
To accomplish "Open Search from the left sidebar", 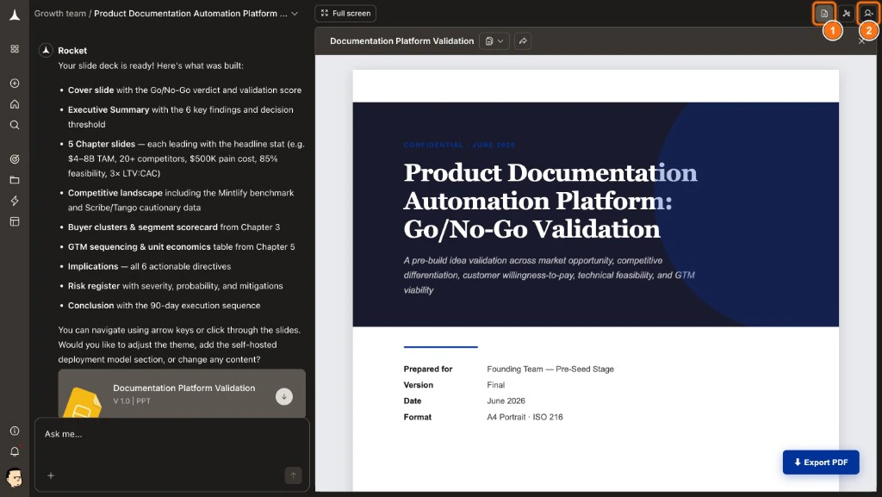I will tap(14, 124).
